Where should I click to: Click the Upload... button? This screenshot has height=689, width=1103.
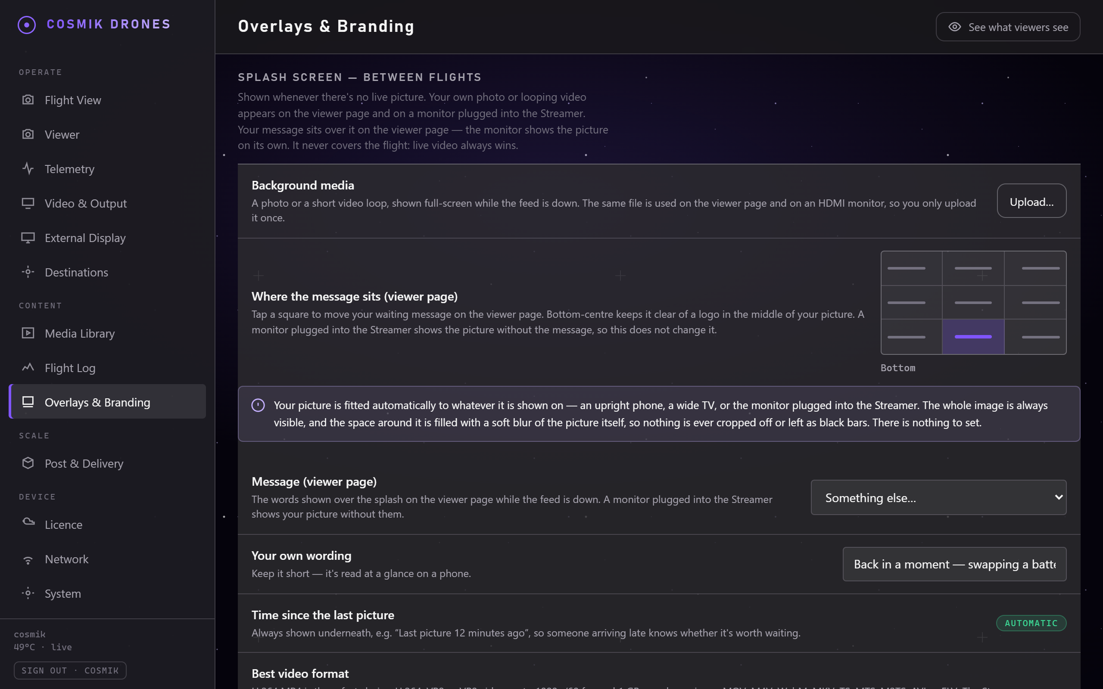[1031, 201]
